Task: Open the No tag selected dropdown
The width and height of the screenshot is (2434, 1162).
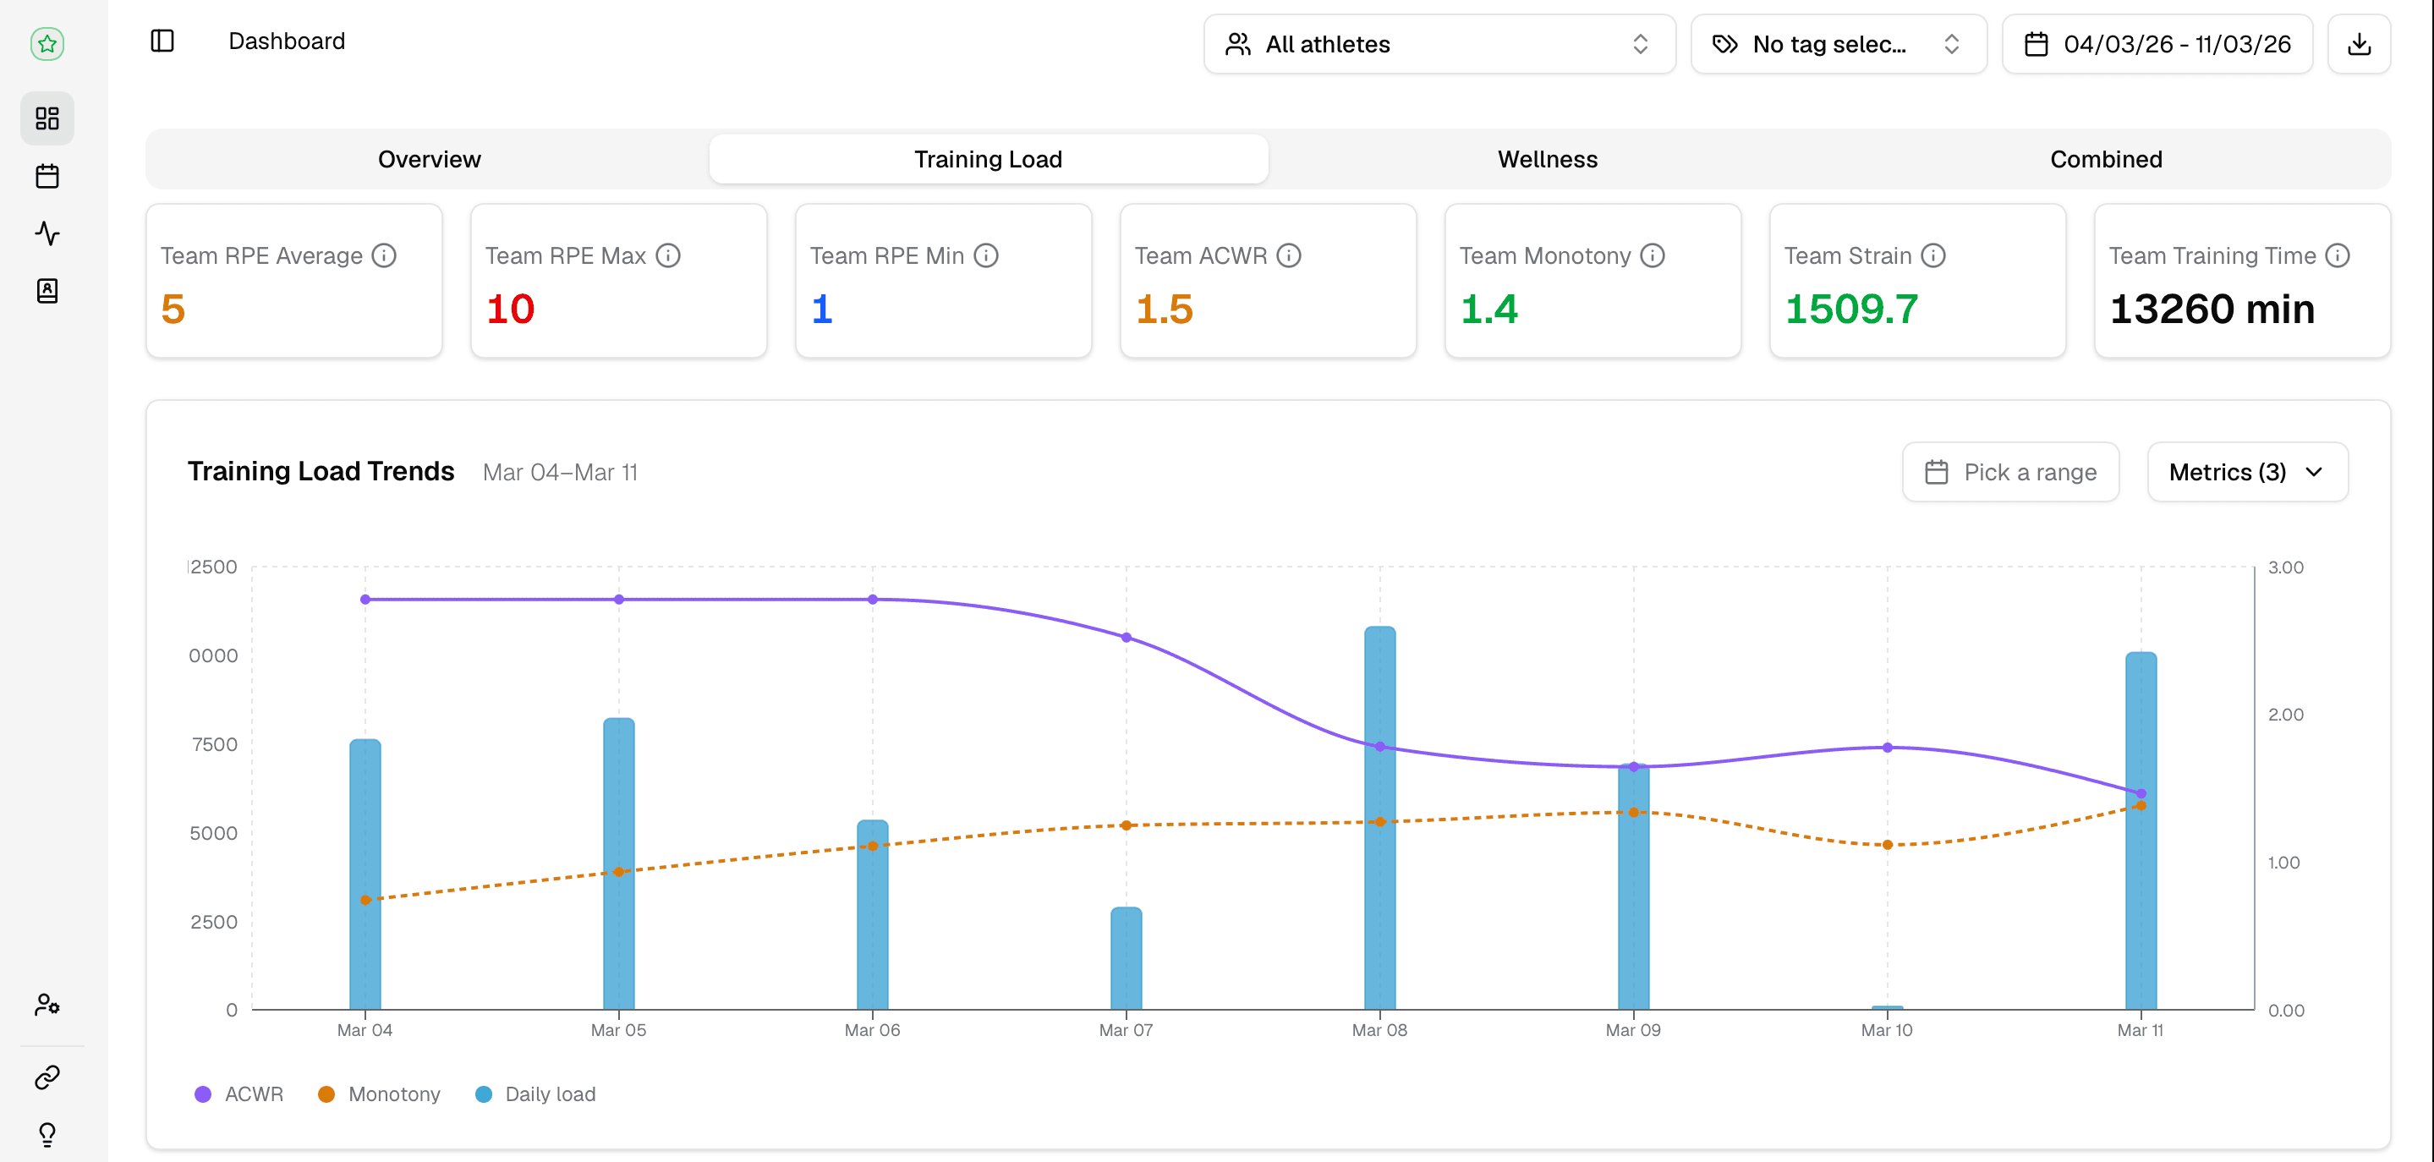Action: 1838,45
